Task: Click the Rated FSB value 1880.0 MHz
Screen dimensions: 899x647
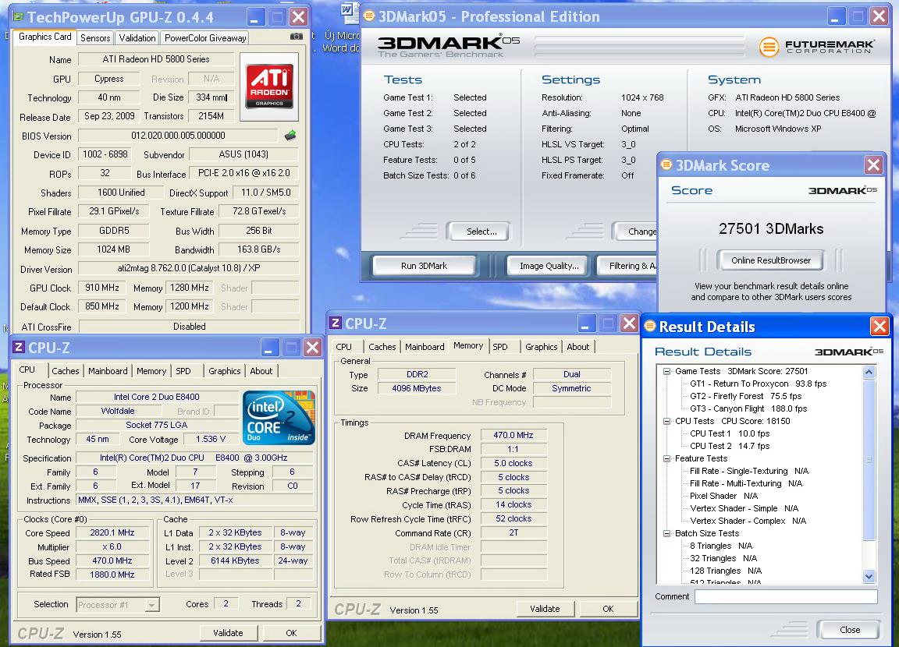Action: (x=112, y=575)
